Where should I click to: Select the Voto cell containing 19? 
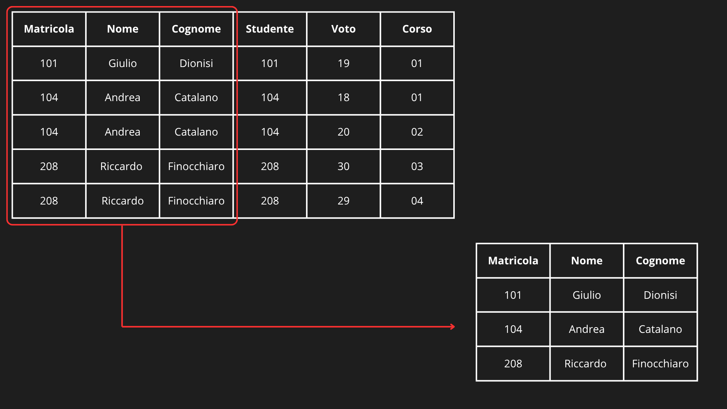[x=343, y=63]
